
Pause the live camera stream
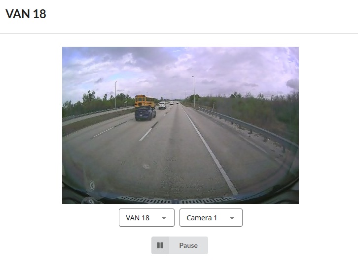tap(179, 245)
